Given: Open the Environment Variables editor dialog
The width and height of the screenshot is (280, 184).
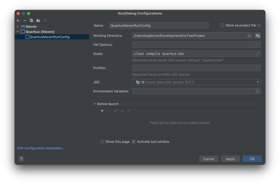Looking at the screenshot, I should (x=257, y=91).
